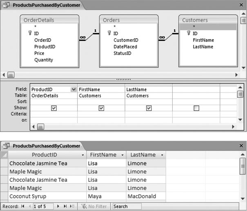Click the Sort cell under FirstName column
The width and height of the screenshot is (247, 211).
coord(101,102)
